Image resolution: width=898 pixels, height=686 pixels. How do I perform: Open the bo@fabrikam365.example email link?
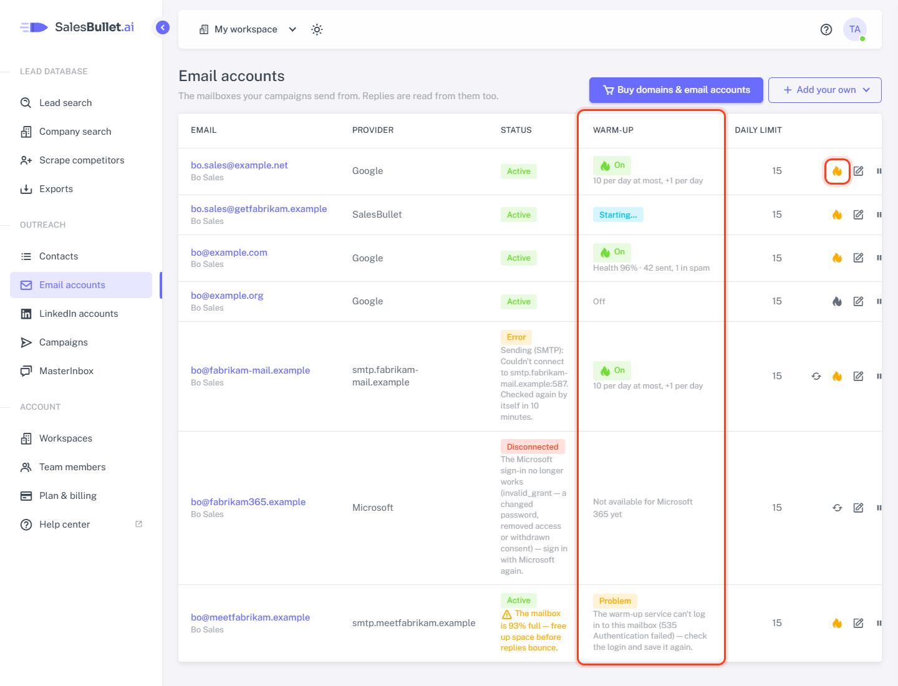coord(248,502)
